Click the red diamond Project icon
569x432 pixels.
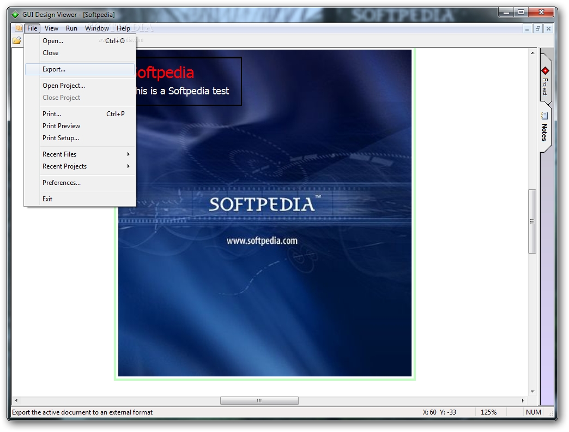pos(545,70)
